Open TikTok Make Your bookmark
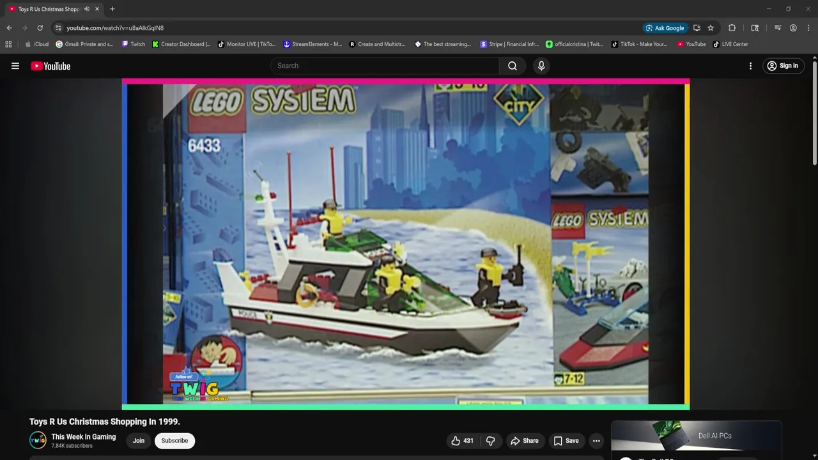 640,44
